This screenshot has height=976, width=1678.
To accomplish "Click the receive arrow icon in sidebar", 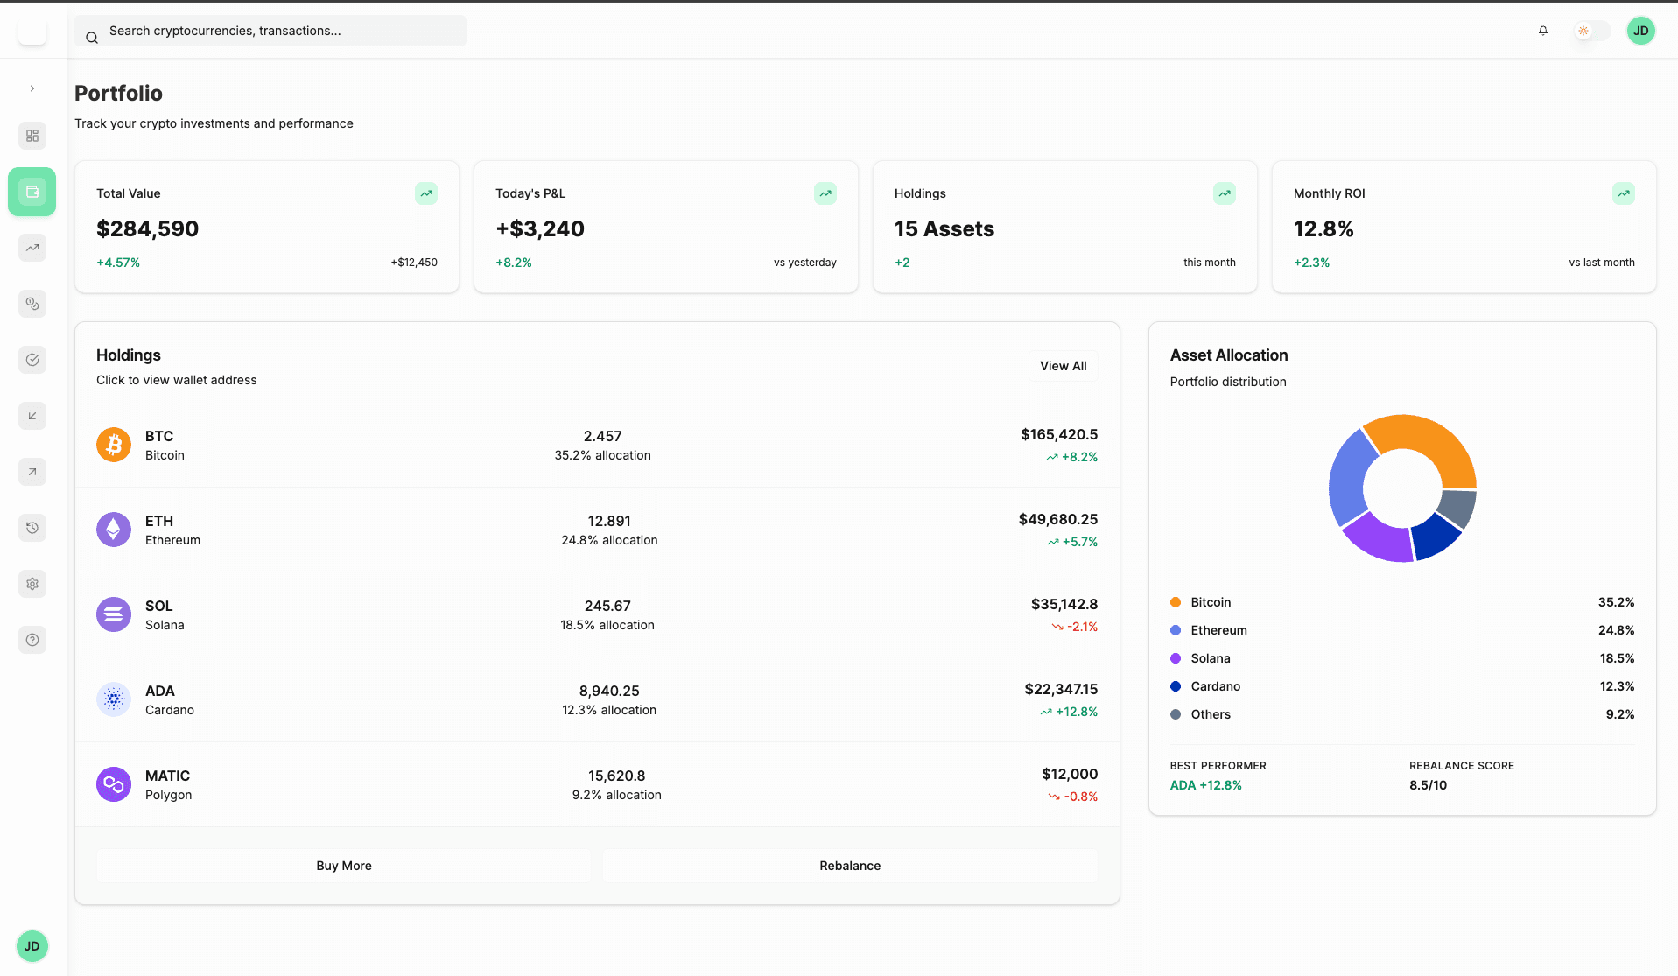I will tap(32, 416).
